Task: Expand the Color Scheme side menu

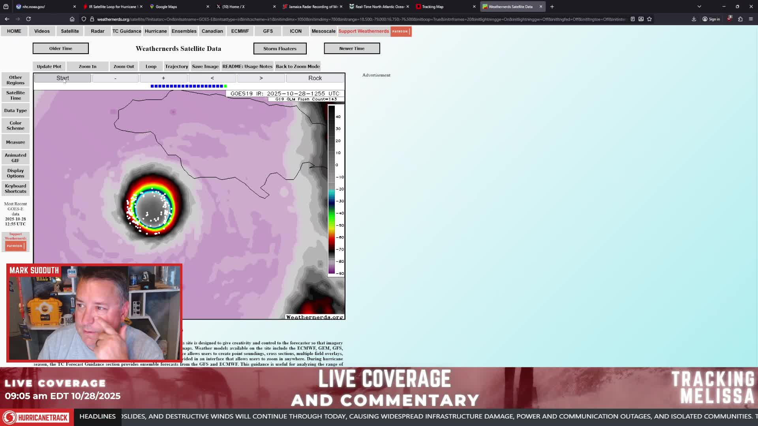Action: point(15,125)
